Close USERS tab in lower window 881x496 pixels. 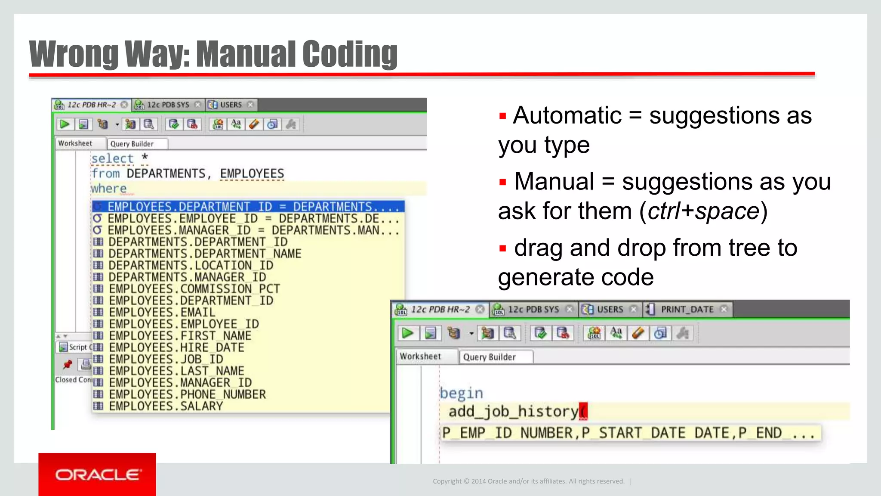coord(634,310)
